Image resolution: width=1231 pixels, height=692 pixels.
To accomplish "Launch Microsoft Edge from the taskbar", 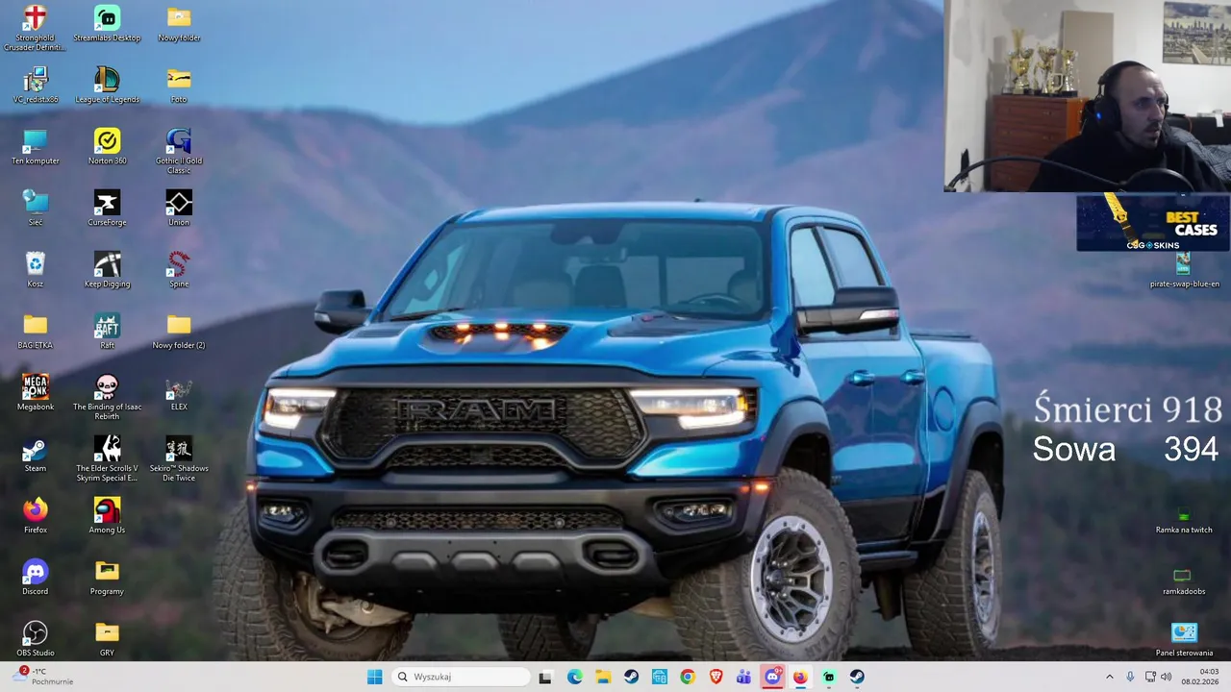I will [x=574, y=677].
